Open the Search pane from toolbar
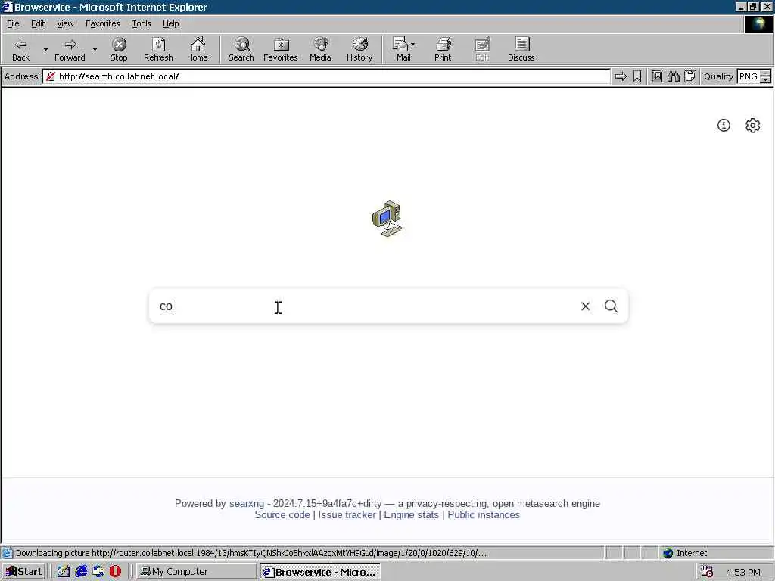Image resolution: width=775 pixels, height=581 pixels. [241, 49]
